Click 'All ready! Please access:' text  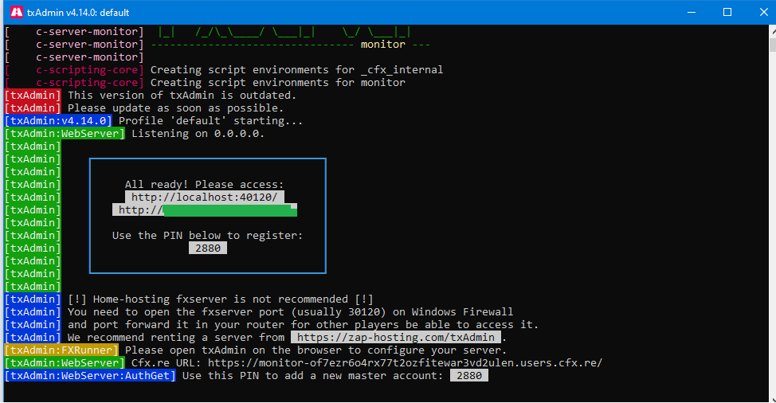[205, 185]
